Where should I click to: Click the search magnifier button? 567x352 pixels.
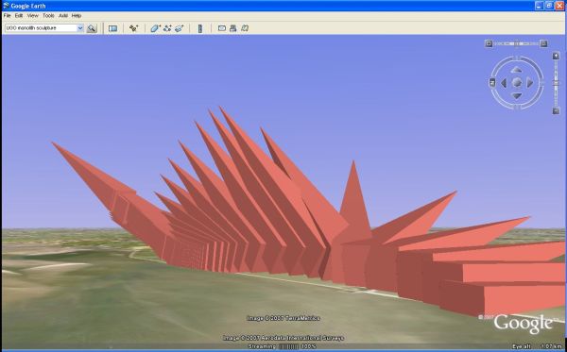pos(92,28)
